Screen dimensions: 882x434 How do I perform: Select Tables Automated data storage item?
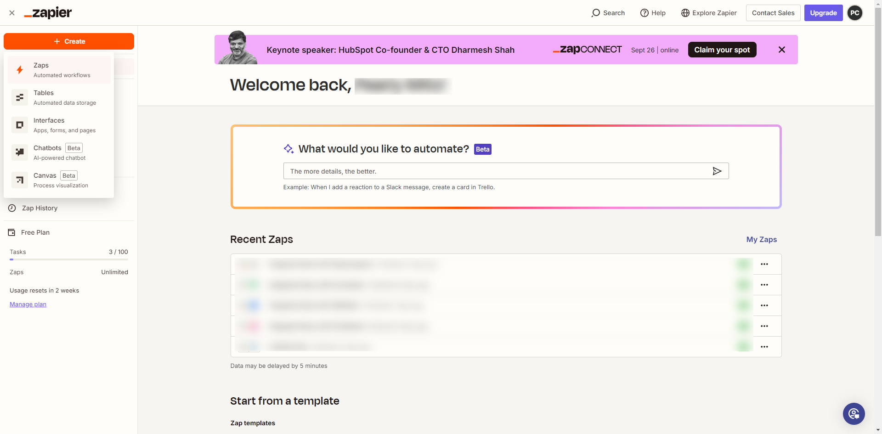click(x=59, y=97)
